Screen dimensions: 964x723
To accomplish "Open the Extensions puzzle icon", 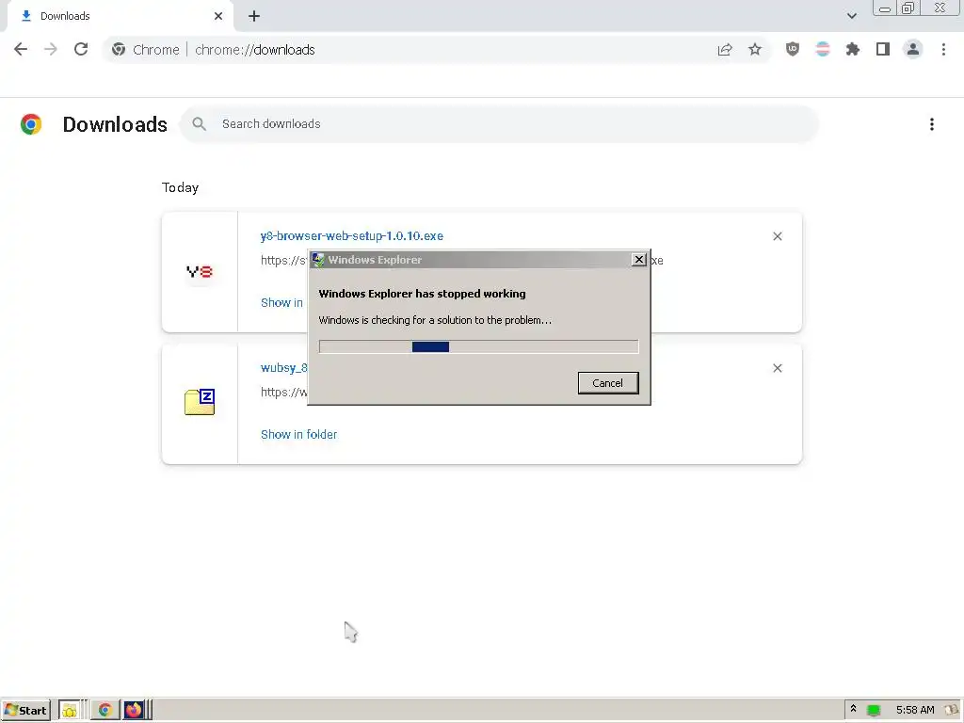I will click(853, 49).
